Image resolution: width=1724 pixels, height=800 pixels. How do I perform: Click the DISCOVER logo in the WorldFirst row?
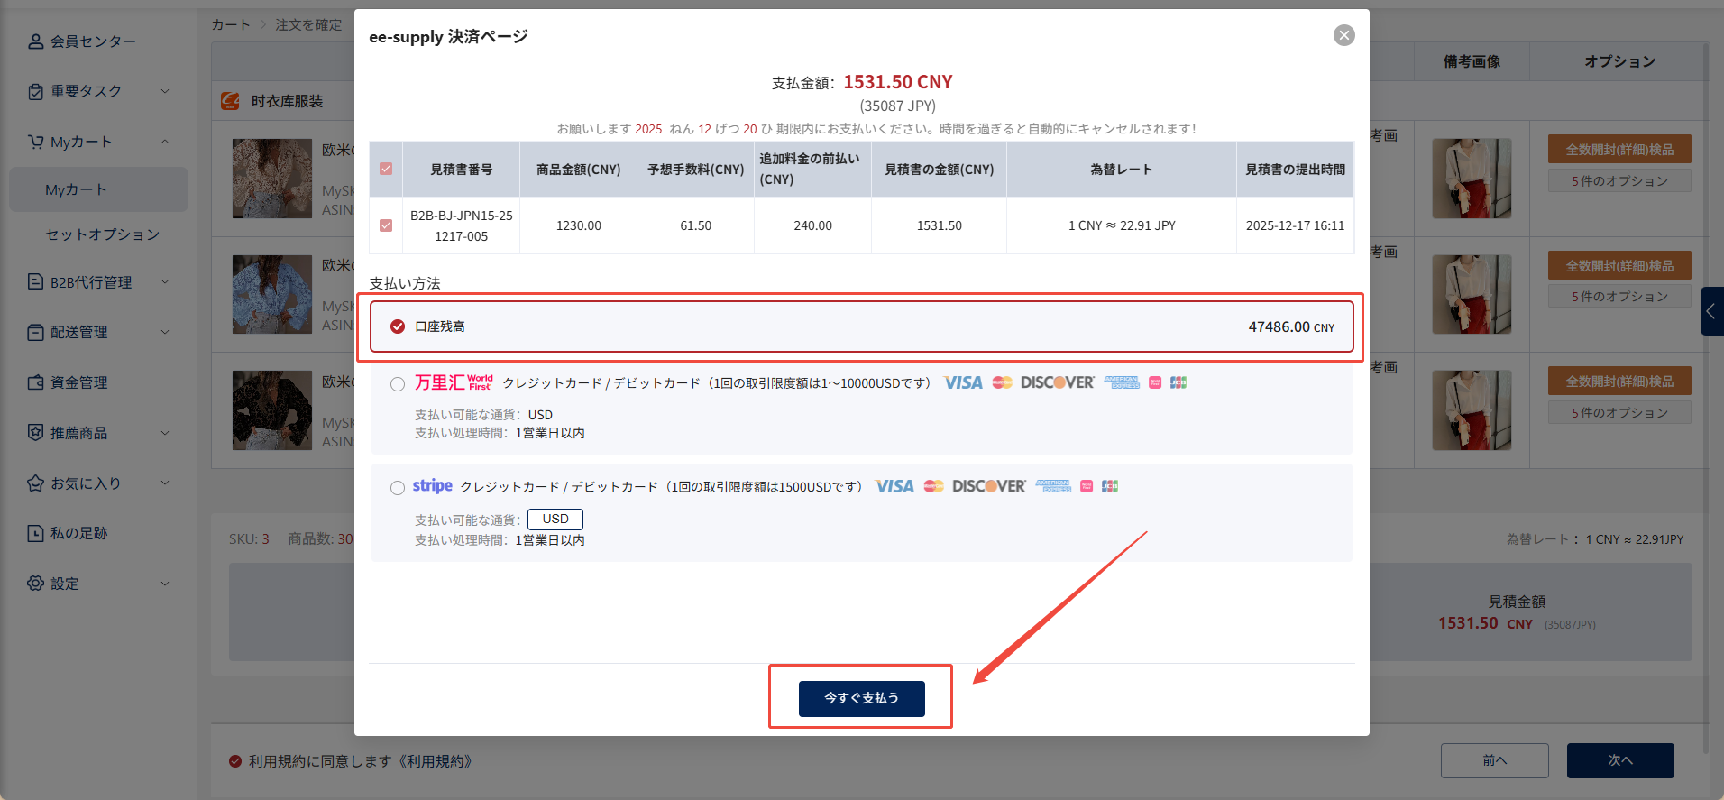tap(1058, 382)
